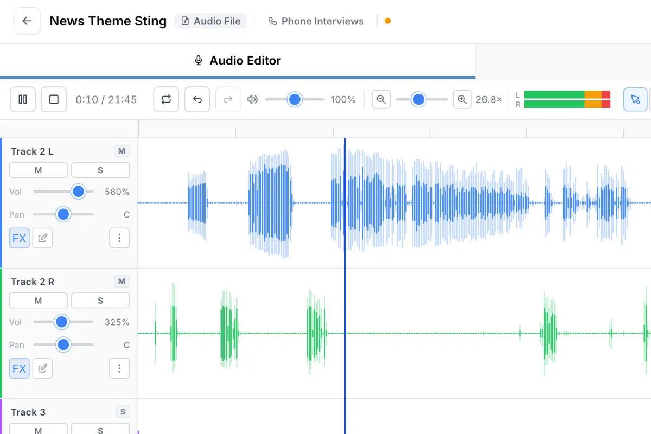The image size is (651, 434).
Task: Click the 100% master volume value
Action: tap(343, 99)
